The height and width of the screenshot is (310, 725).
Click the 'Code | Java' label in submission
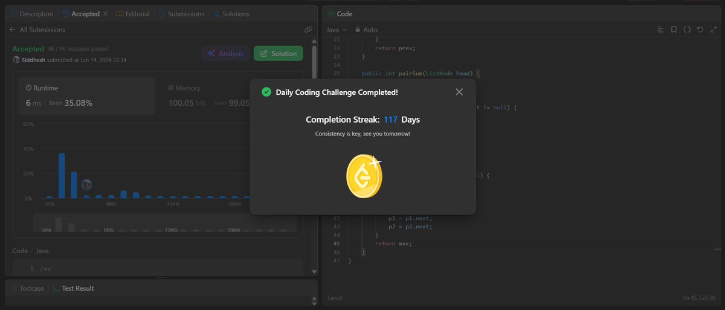pyautogui.click(x=30, y=250)
